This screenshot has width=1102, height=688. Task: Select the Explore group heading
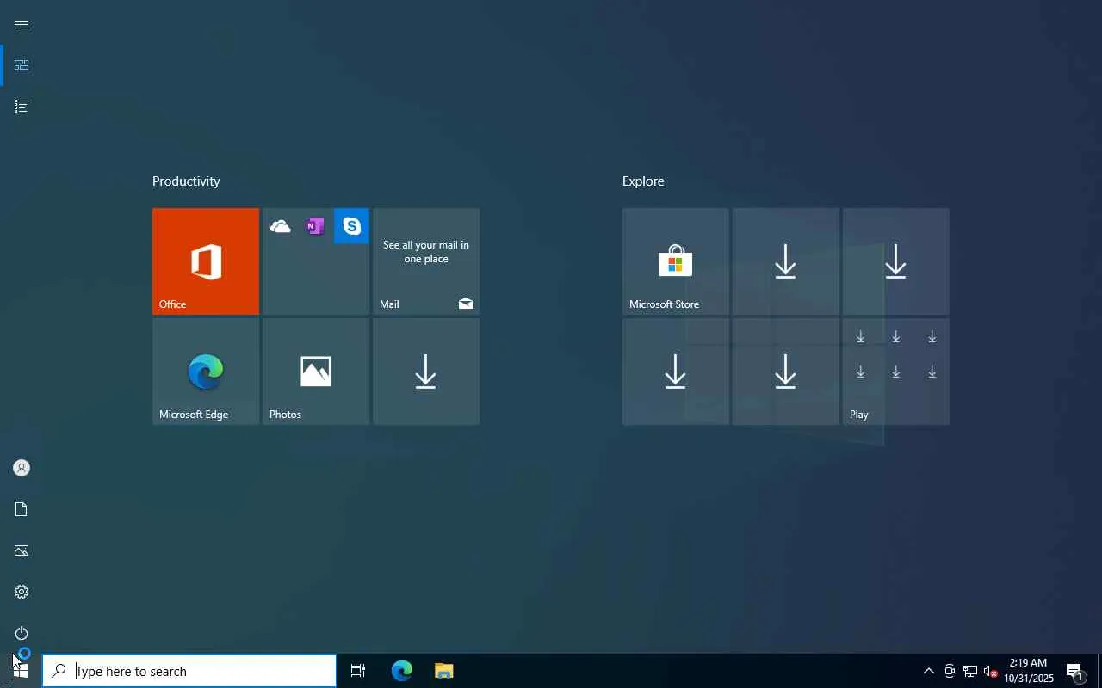click(643, 181)
